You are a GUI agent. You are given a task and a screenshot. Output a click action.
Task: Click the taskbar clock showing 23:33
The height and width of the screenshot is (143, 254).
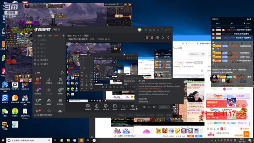pos(242,140)
